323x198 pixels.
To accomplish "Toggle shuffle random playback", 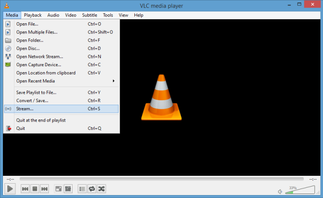I will tap(101, 189).
